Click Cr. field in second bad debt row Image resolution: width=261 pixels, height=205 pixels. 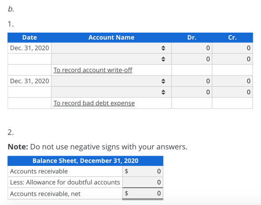click(233, 92)
